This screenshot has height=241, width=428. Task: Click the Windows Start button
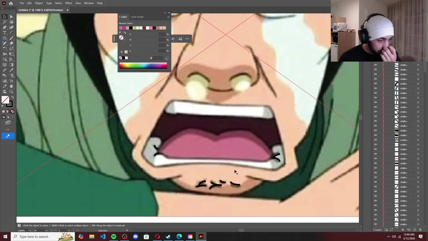click(5, 237)
